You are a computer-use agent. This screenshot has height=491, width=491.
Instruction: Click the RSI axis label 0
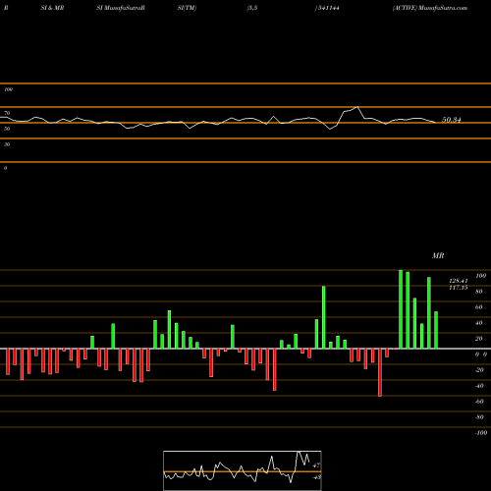pyautogui.click(x=5, y=168)
